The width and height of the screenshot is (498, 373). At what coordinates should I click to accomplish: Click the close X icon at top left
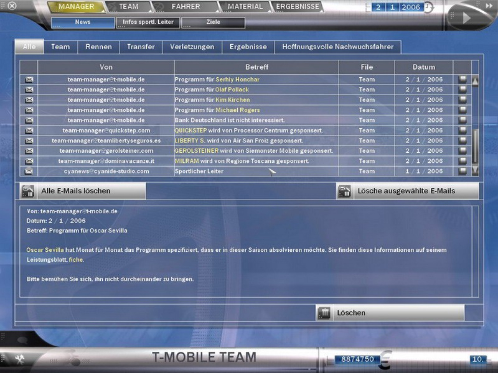pyautogui.click(x=12, y=6)
